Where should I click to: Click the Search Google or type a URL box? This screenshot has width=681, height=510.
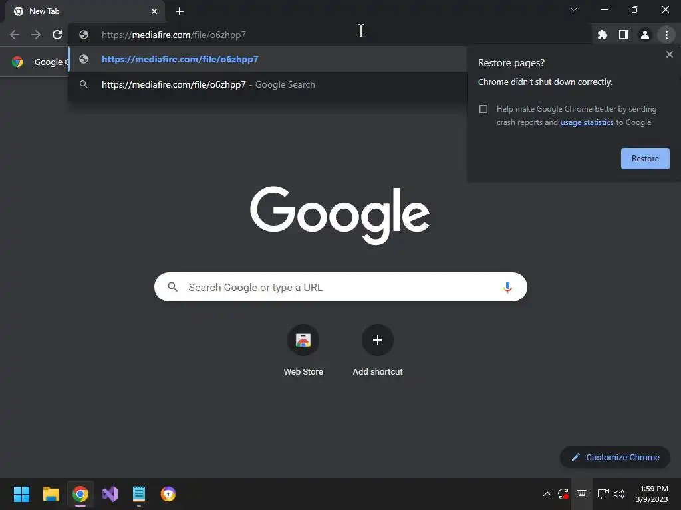pyautogui.click(x=340, y=287)
